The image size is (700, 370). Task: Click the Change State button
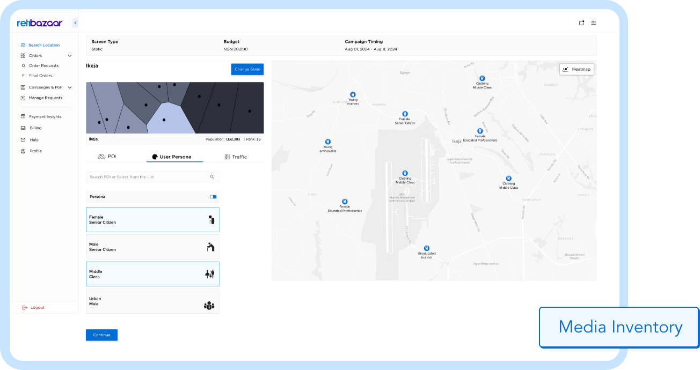pyautogui.click(x=247, y=69)
